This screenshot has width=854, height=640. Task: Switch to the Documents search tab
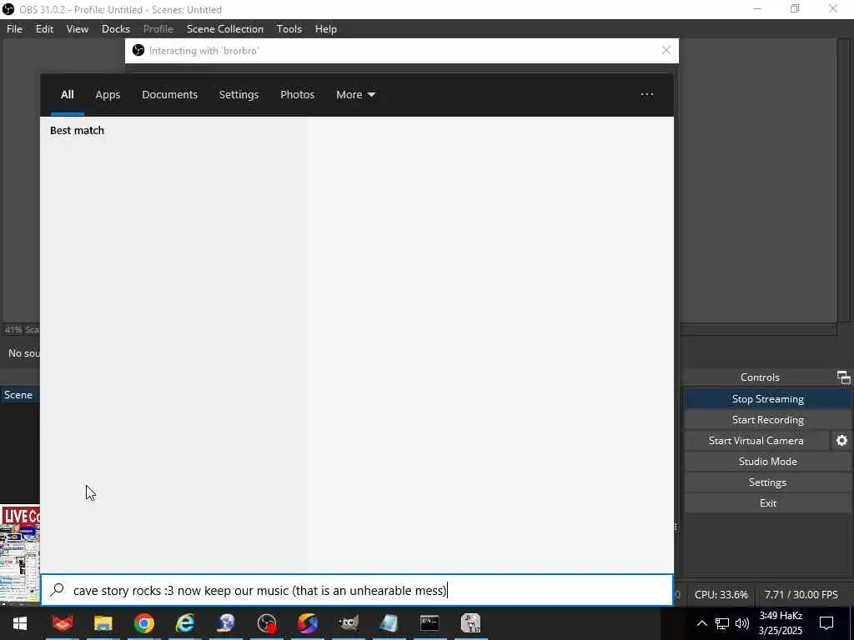point(169,95)
